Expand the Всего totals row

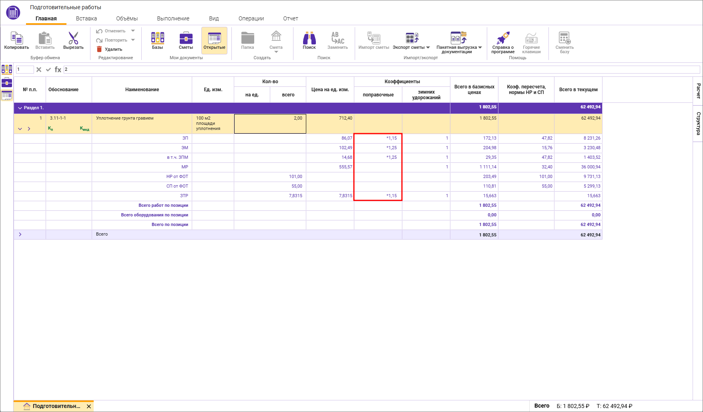click(x=20, y=234)
